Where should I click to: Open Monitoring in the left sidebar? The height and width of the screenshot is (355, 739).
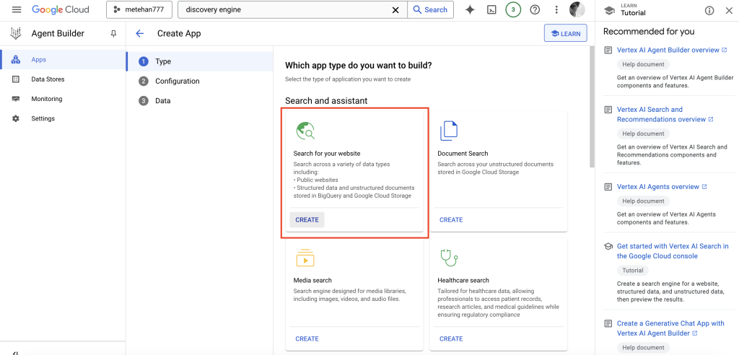coord(46,99)
